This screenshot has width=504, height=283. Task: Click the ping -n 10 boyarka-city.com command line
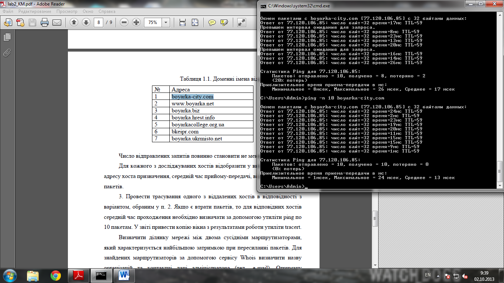[x=322, y=98]
